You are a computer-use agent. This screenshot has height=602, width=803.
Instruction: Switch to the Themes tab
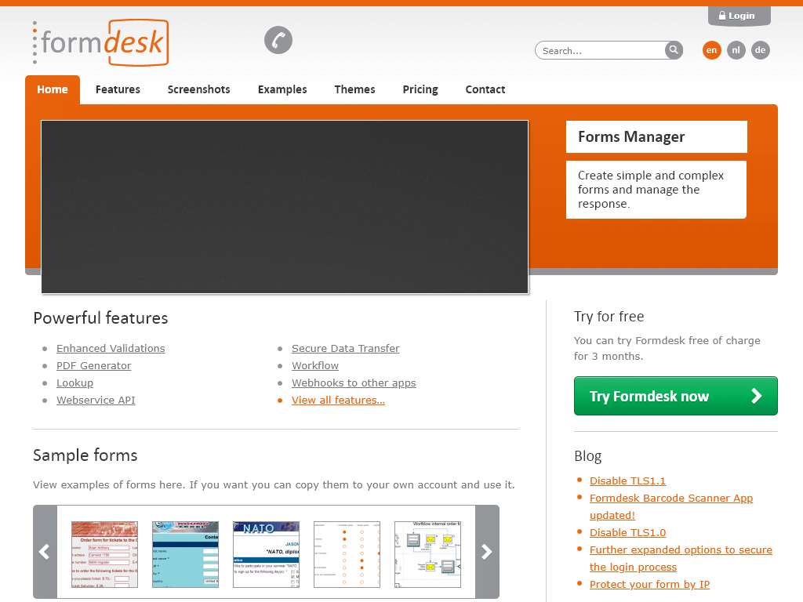click(354, 89)
